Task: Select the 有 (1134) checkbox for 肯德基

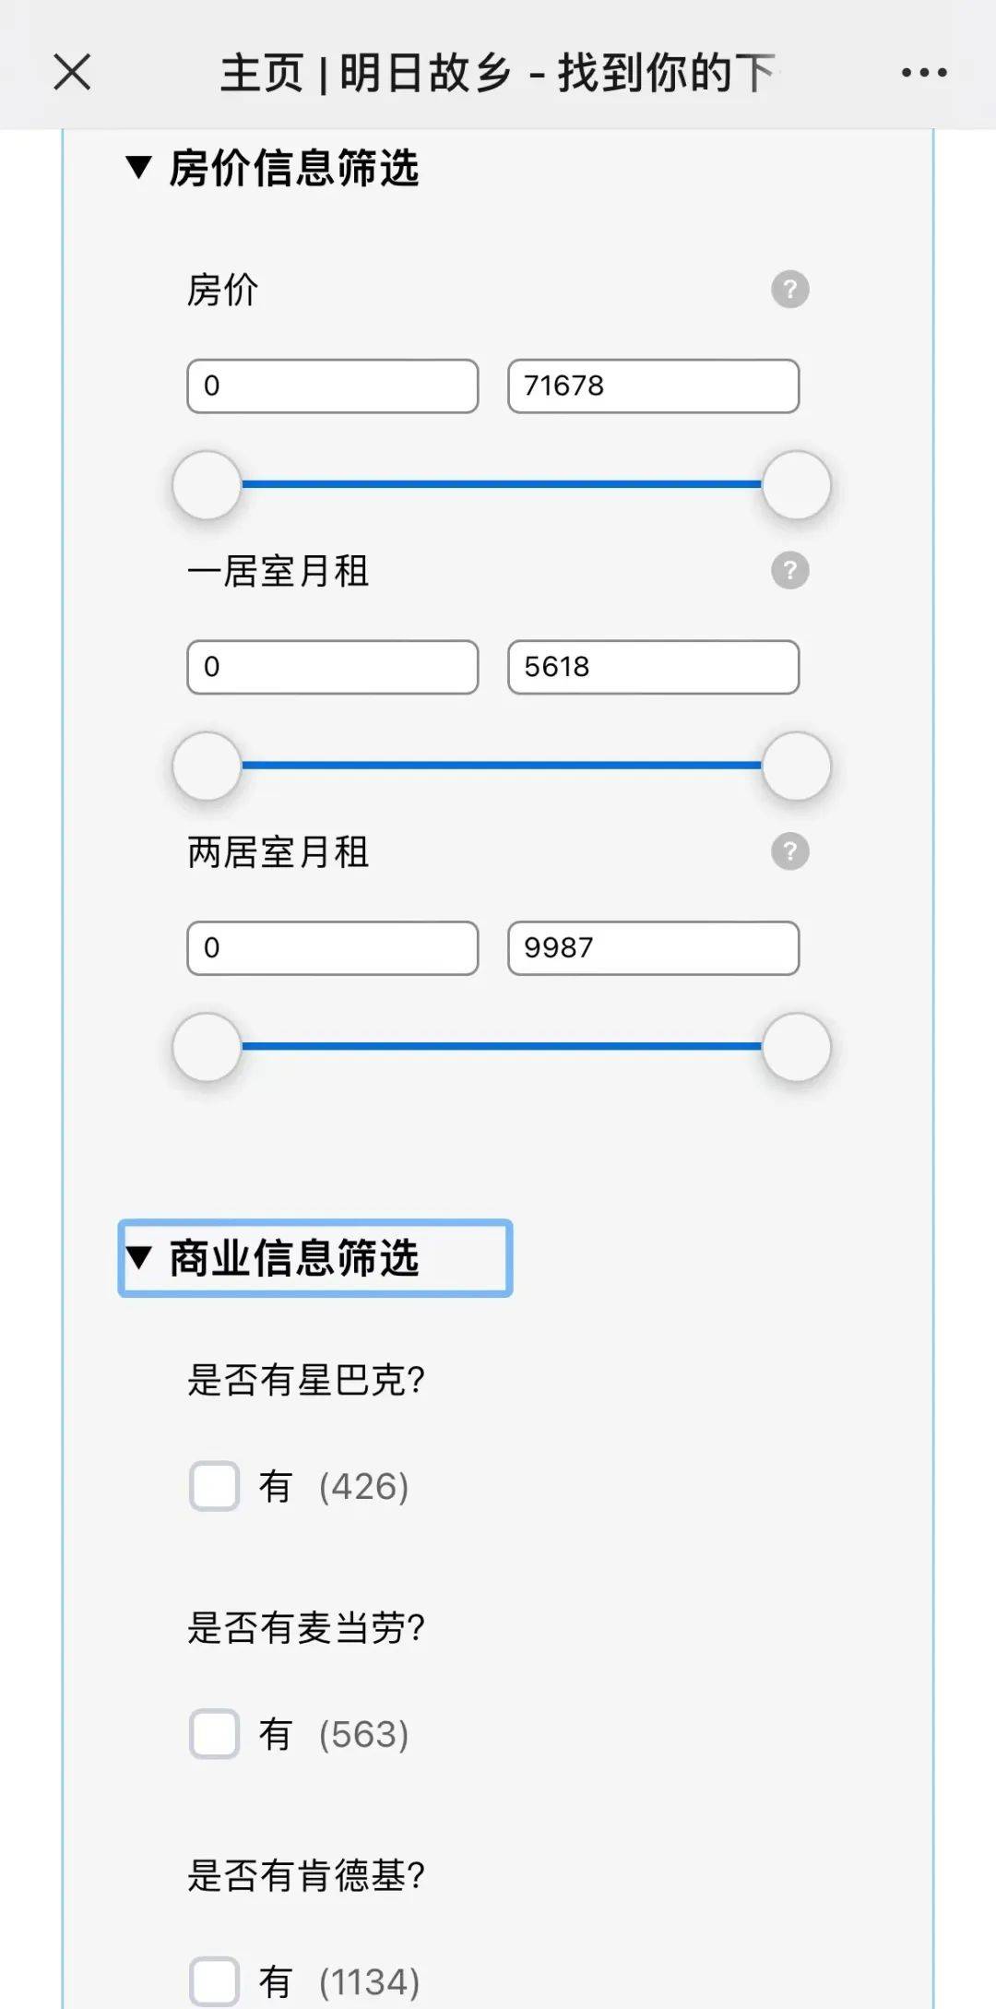Action: pyautogui.click(x=214, y=1979)
